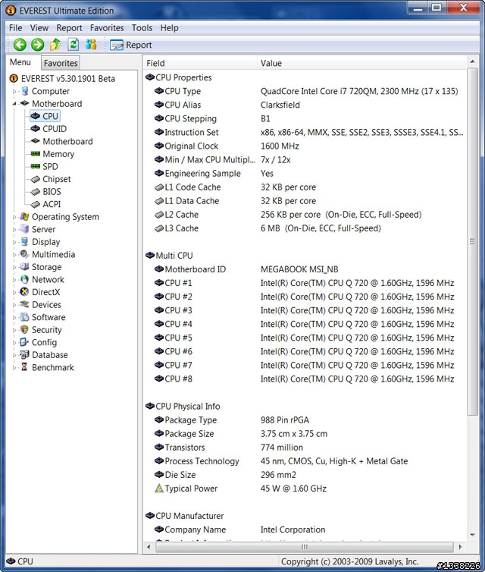Image resolution: width=485 pixels, height=572 pixels.
Task: Expand the Network tree branch
Action: pyautogui.click(x=14, y=279)
